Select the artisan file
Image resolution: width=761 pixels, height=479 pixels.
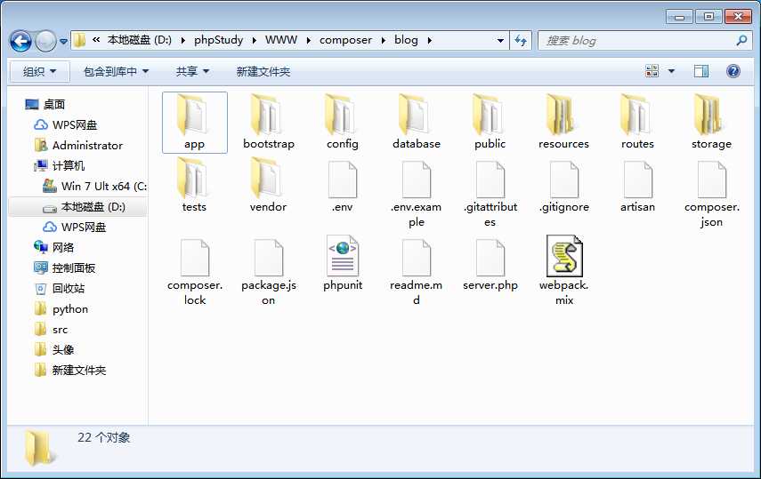pos(637,187)
